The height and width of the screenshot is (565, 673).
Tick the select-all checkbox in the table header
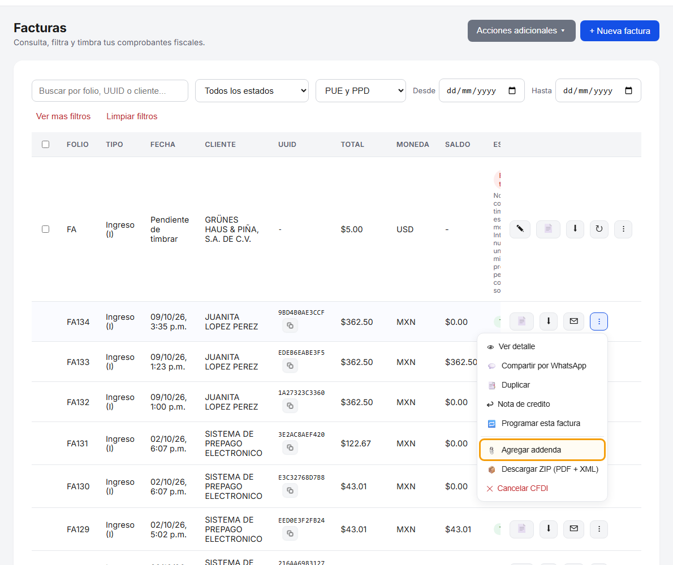click(x=45, y=145)
